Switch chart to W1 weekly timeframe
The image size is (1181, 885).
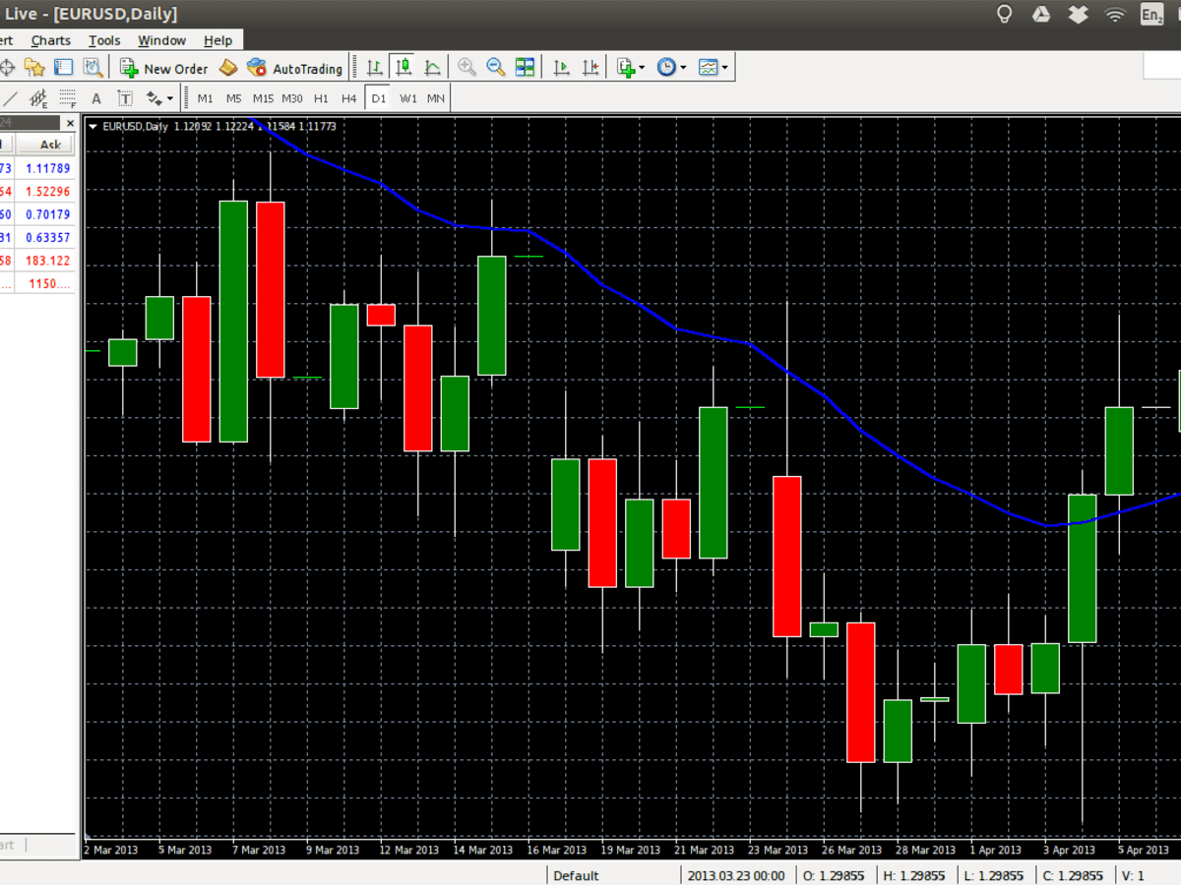coord(406,98)
